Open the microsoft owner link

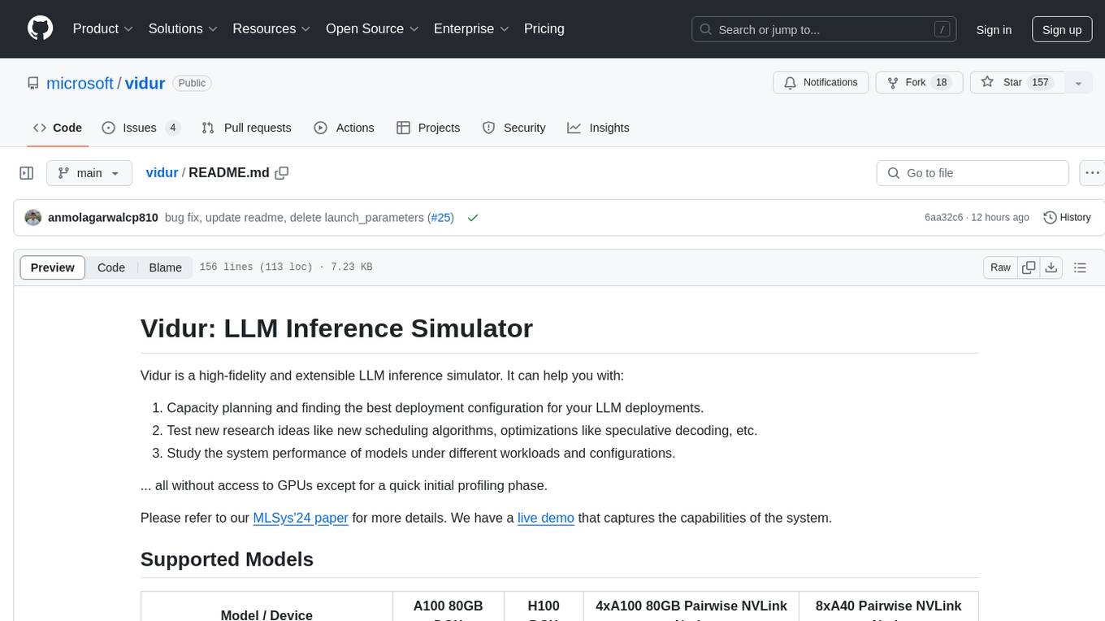click(x=80, y=83)
